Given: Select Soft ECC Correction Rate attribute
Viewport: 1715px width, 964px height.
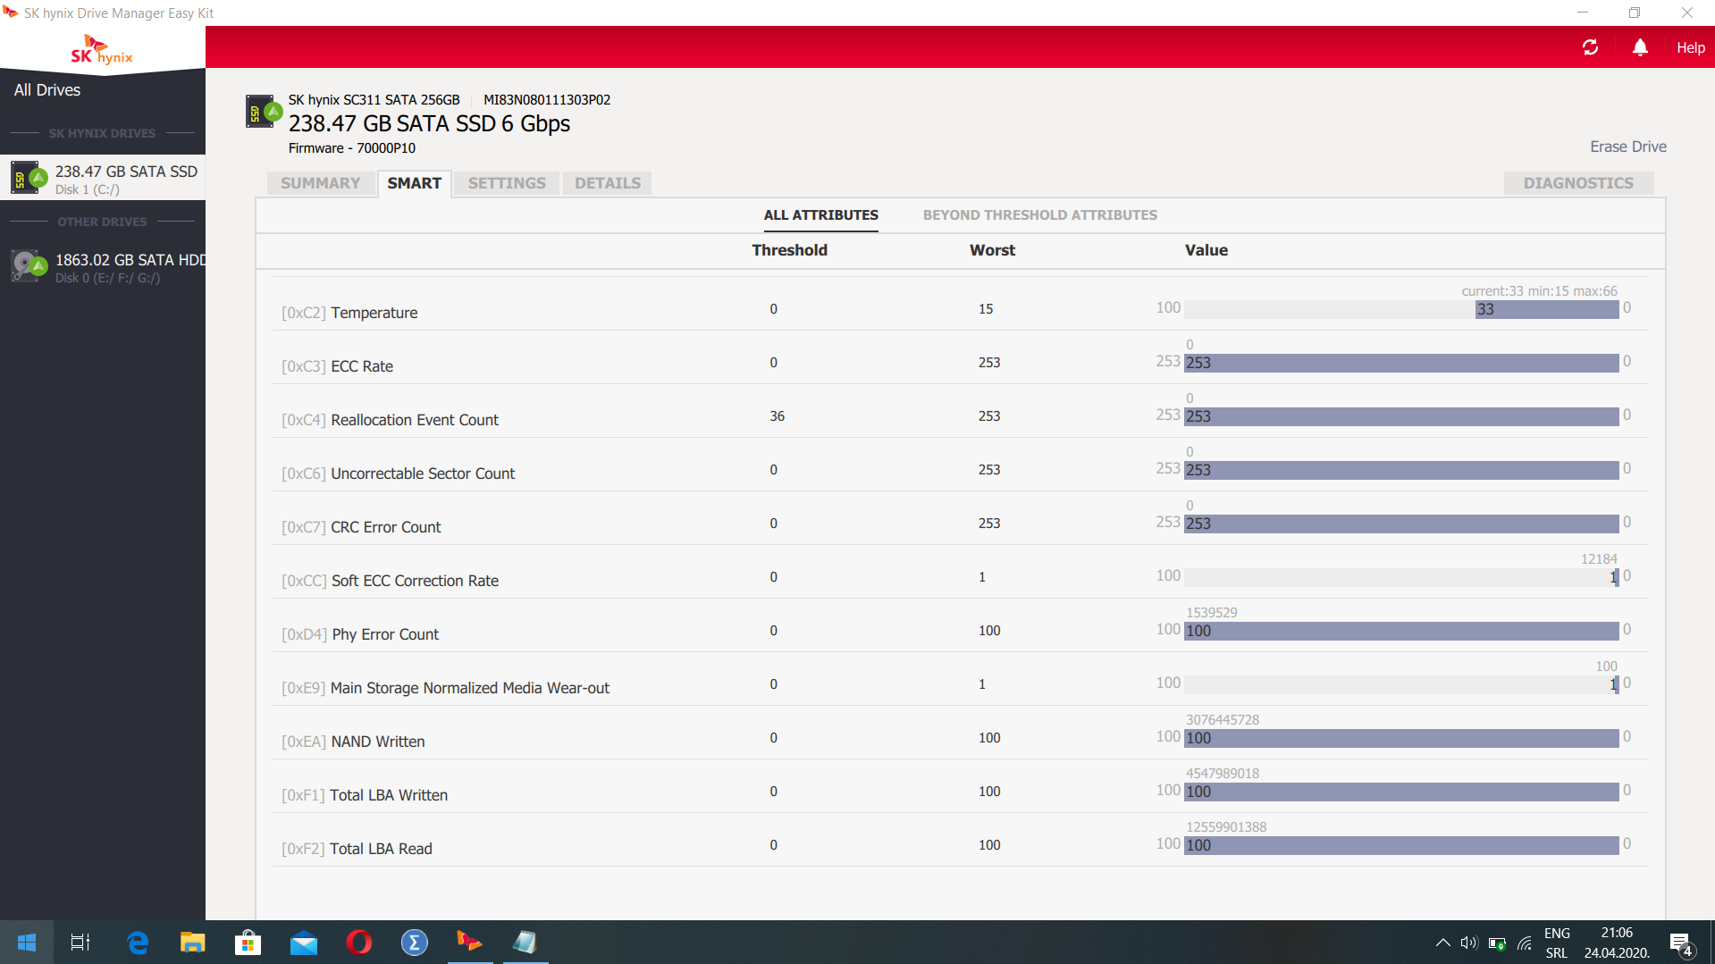Looking at the screenshot, I should (x=961, y=573).
